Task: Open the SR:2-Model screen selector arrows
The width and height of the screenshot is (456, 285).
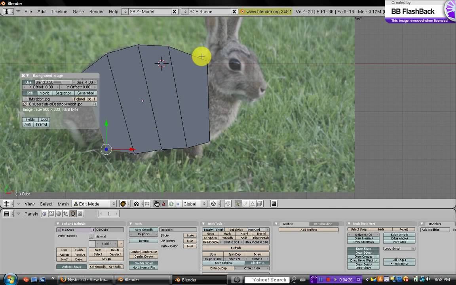Action: pos(125,11)
